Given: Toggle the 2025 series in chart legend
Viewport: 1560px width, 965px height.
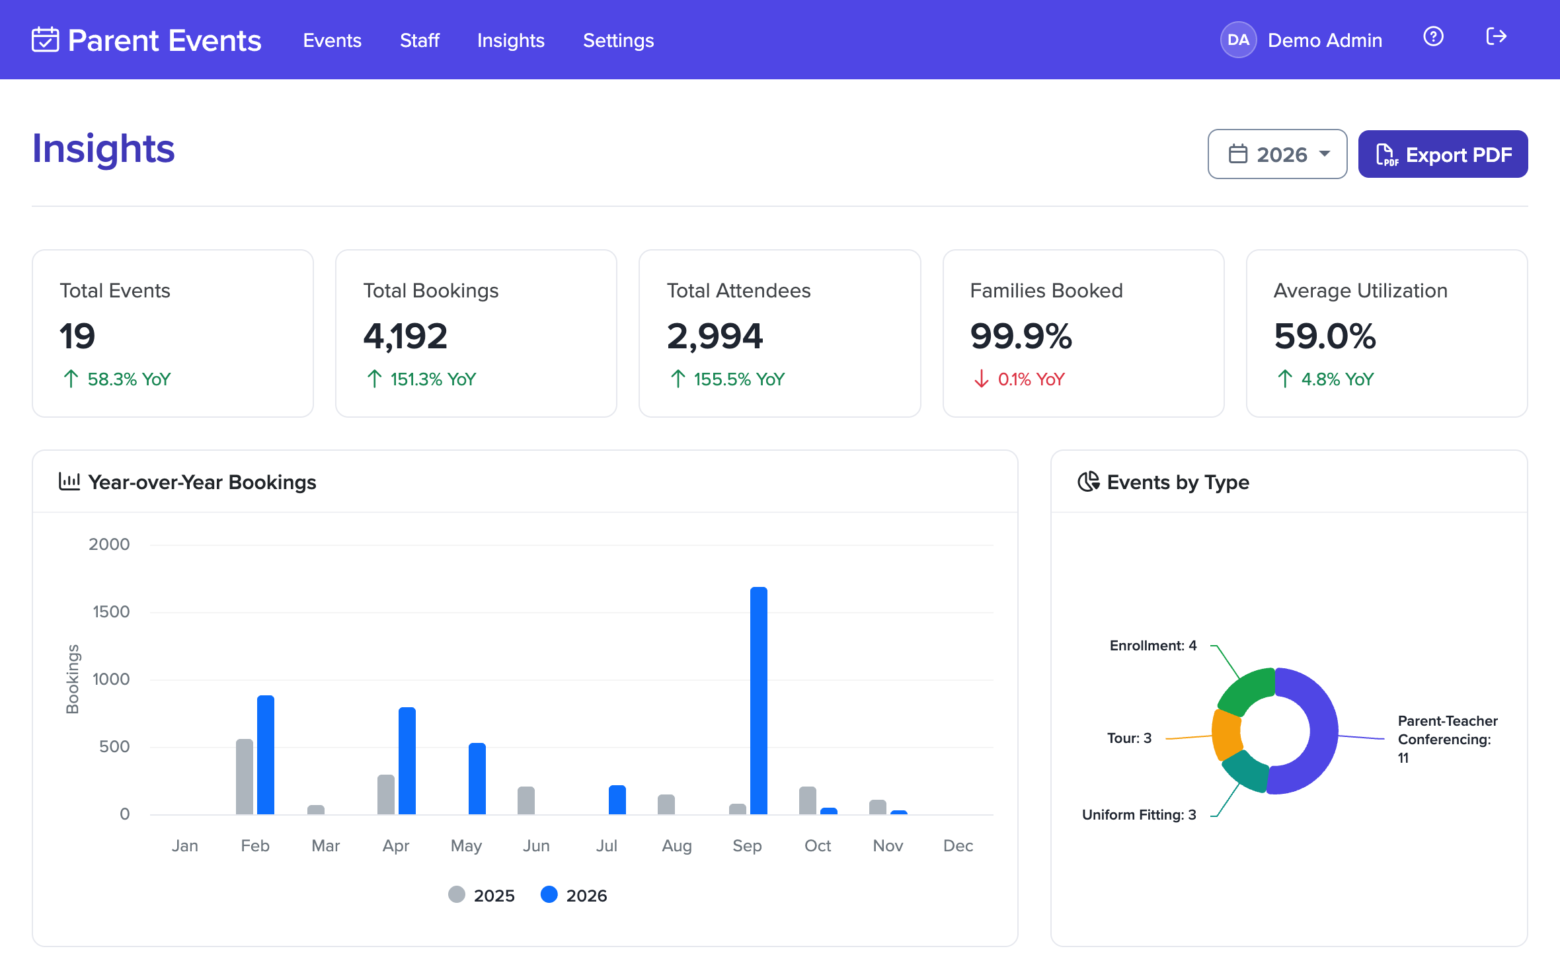Looking at the screenshot, I should click(x=481, y=895).
